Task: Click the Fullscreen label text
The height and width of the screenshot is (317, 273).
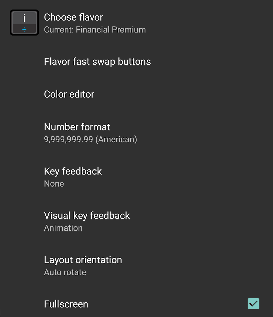Action: point(66,304)
